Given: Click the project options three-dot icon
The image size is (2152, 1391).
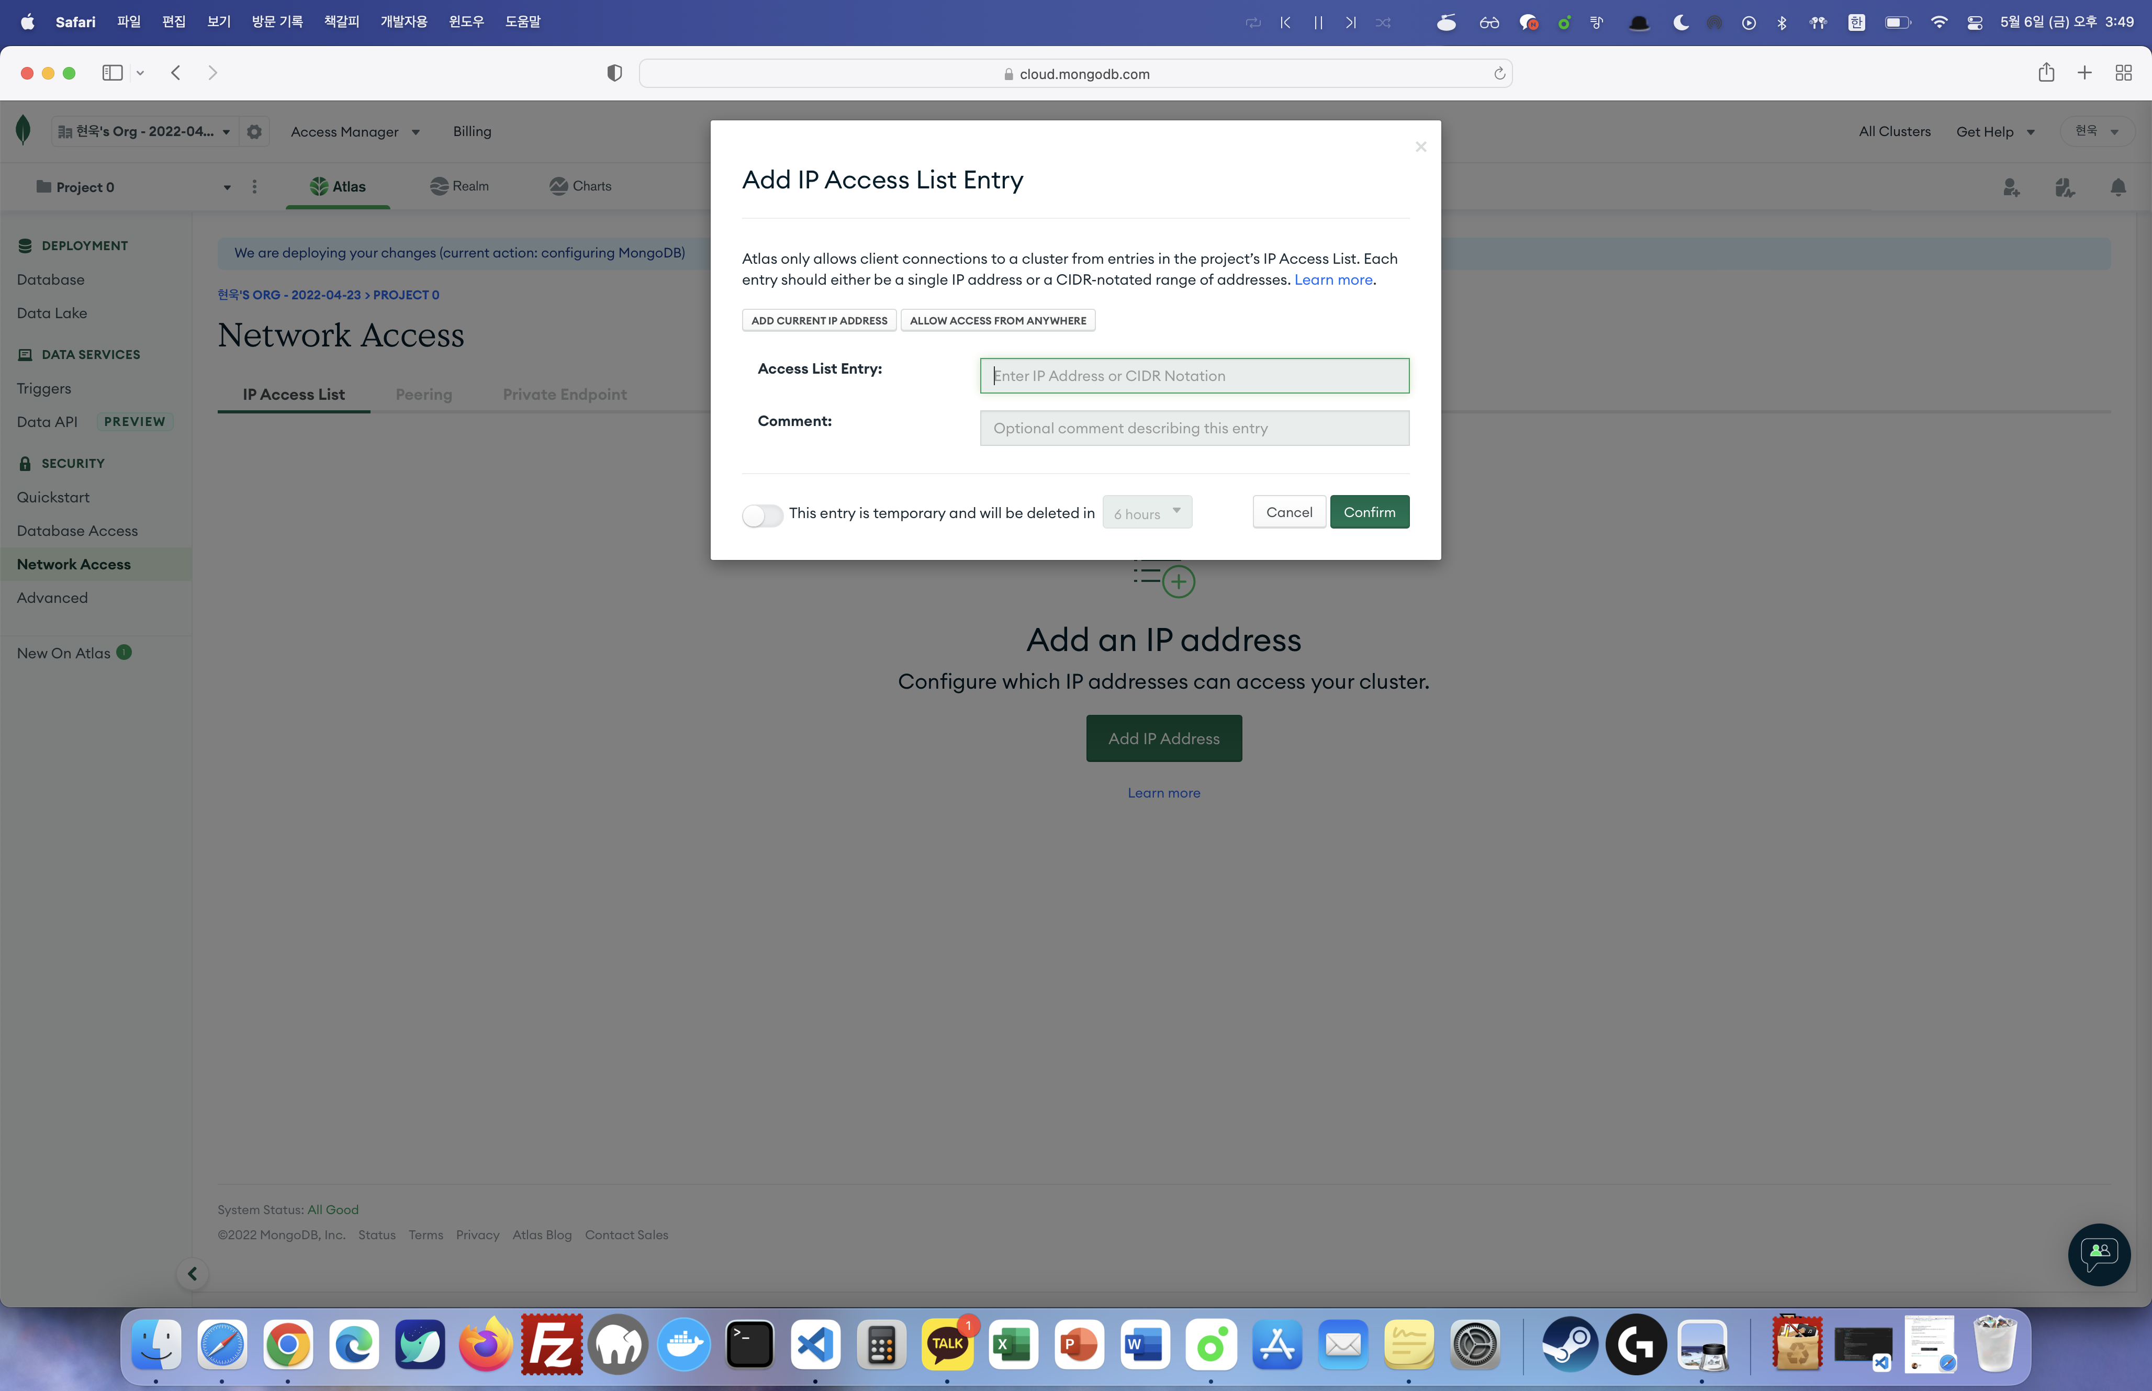Looking at the screenshot, I should 255,187.
